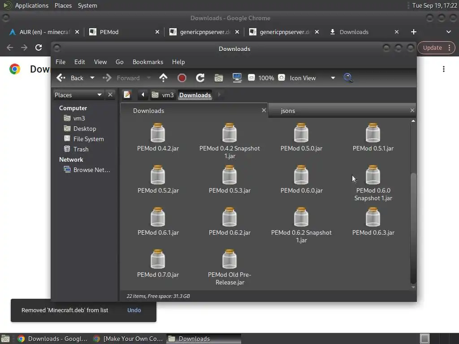Click Undo in the Chrome notification
The width and height of the screenshot is (459, 344).
click(x=134, y=310)
